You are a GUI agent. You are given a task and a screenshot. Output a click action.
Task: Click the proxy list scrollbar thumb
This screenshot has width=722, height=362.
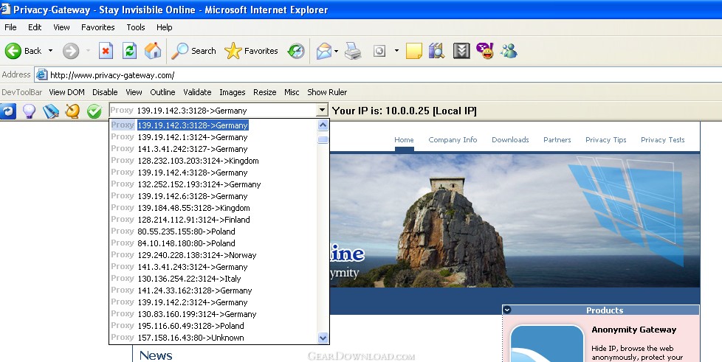click(x=323, y=139)
